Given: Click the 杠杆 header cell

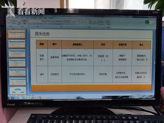Looking at the screenshot, I should click(x=103, y=45).
